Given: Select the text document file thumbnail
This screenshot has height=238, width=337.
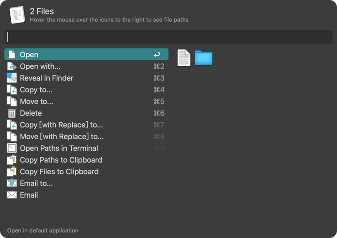Looking at the screenshot, I should point(184,58).
